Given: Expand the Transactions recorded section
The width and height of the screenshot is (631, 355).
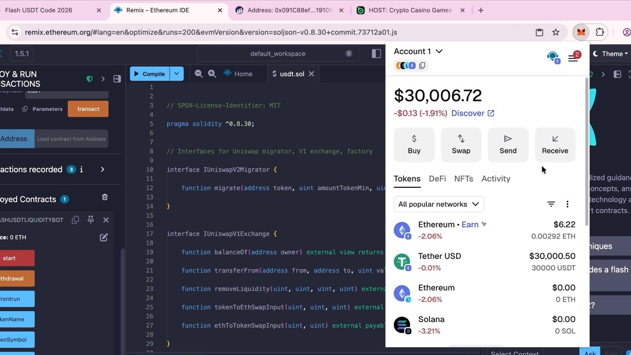Looking at the screenshot, I should coord(103,170).
